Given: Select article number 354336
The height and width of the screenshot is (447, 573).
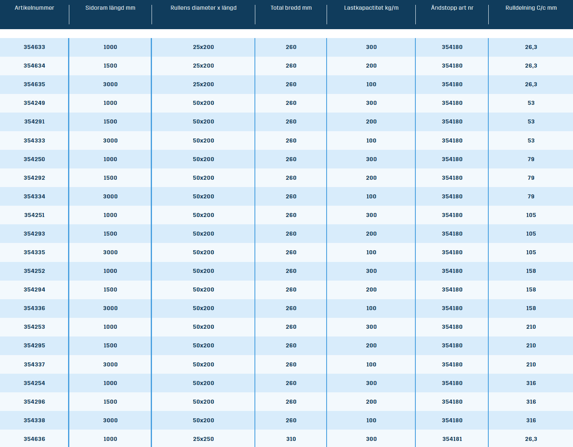Looking at the screenshot, I should (x=34, y=308).
